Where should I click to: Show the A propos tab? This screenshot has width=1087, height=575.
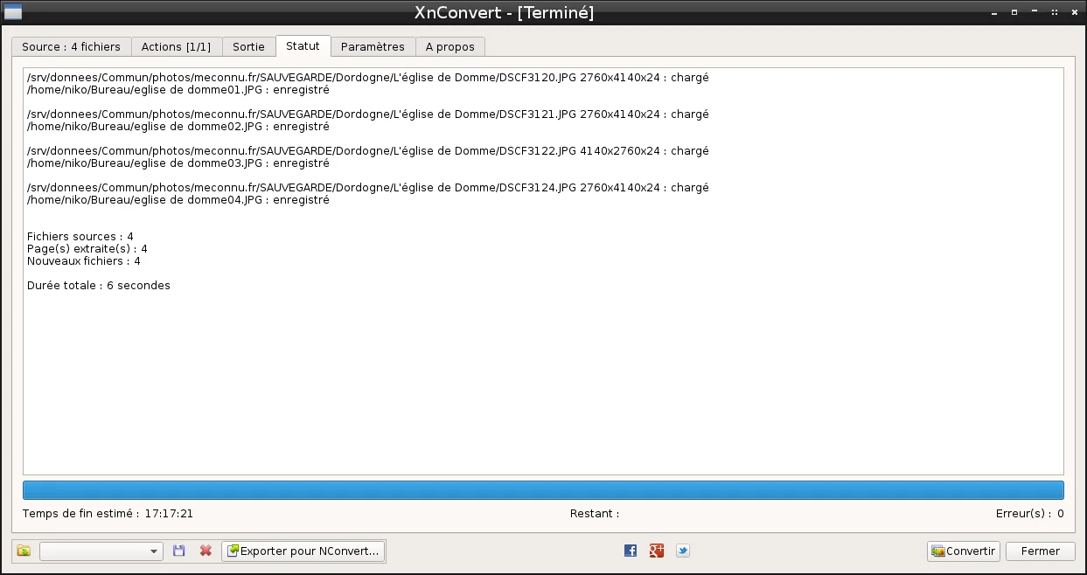449,46
